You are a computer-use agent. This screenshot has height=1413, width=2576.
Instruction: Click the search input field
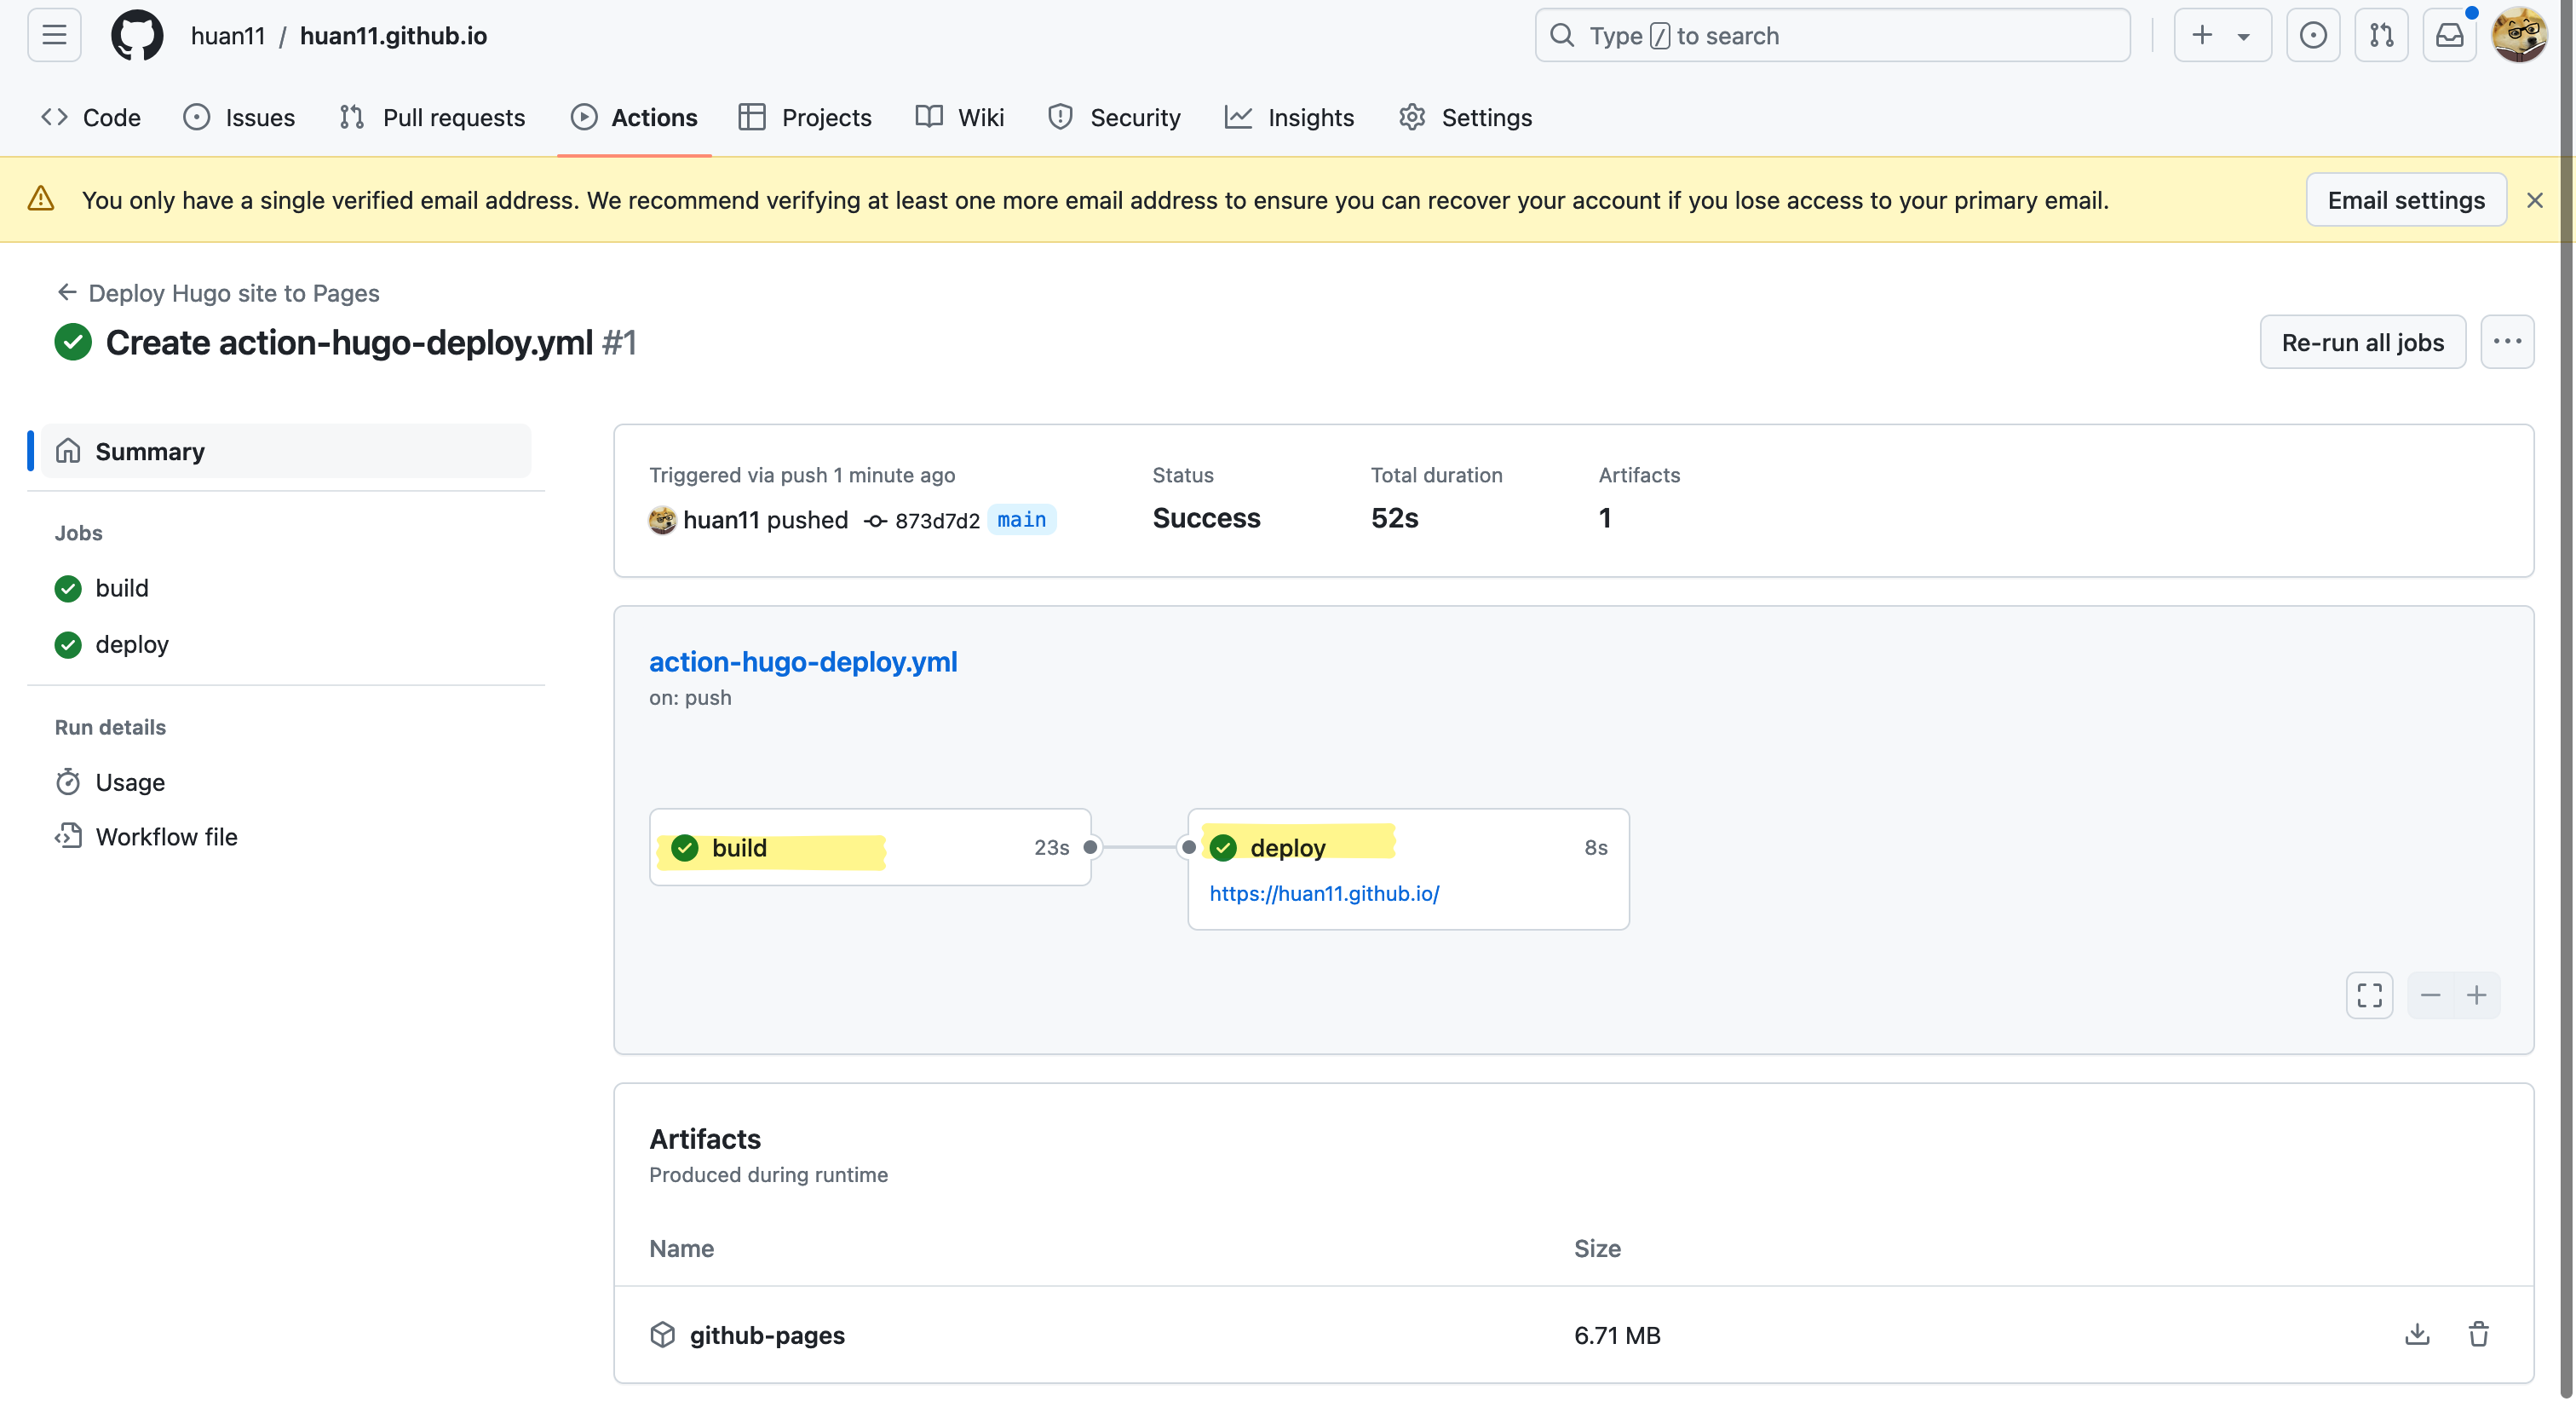point(1832,36)
